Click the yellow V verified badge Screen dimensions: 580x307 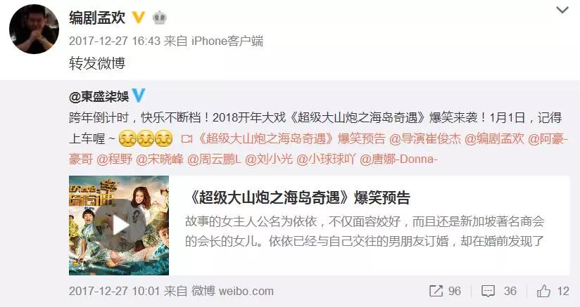click(139, 18)
